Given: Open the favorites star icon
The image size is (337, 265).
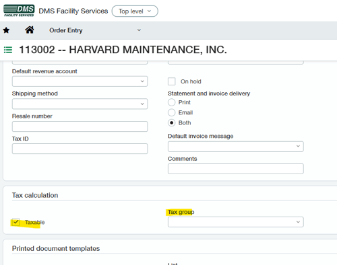Looking at the screenshot, I should click(6, 30).
